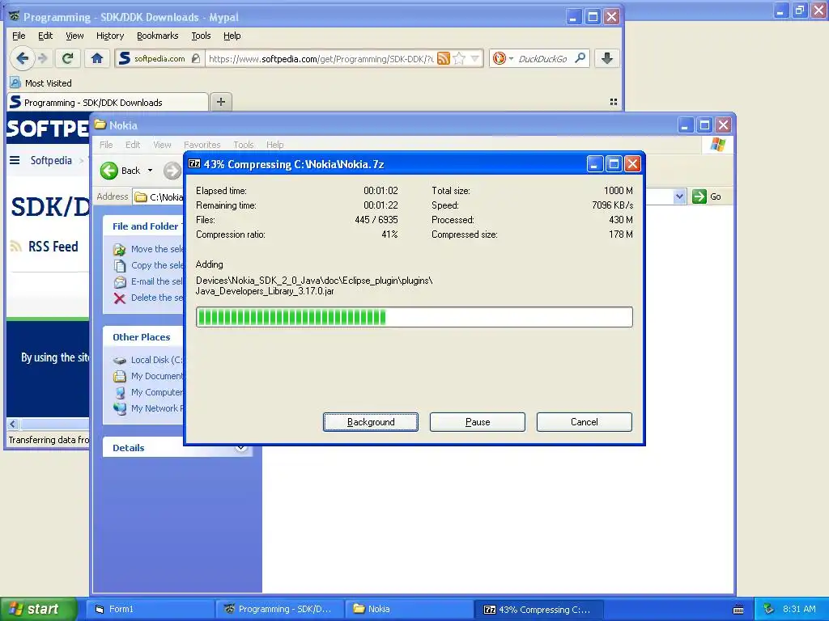Image resolution: width=829 pixels, height=621 pixels.
Task: Go back in Mypal browser
Action: click(22, 58)
